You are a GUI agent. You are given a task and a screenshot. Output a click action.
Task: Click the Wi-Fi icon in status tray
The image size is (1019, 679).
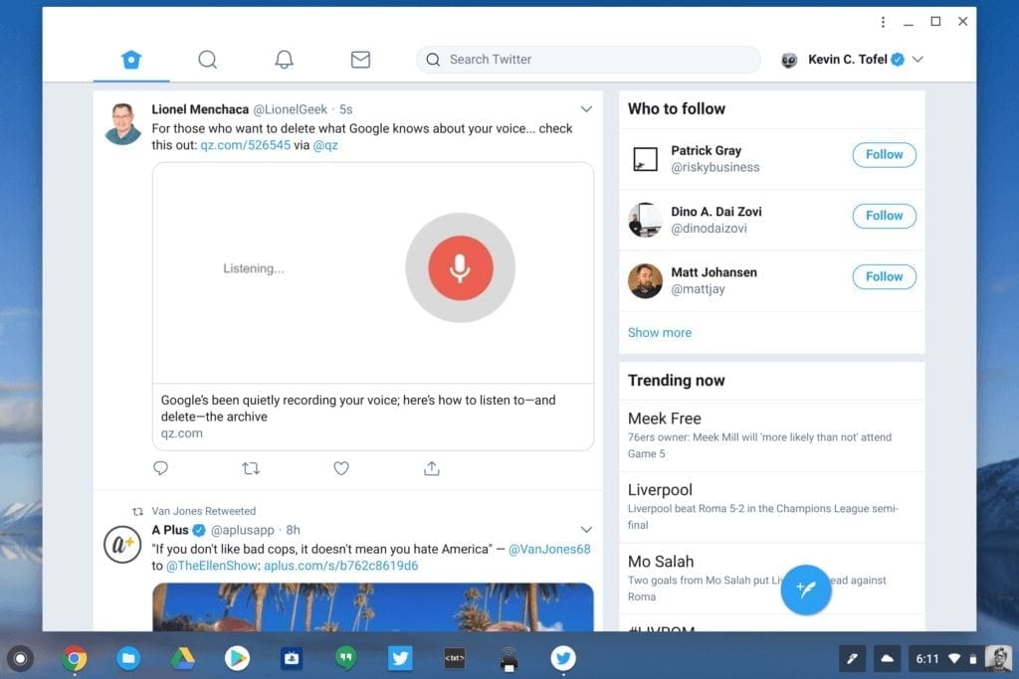coord(954,659)
